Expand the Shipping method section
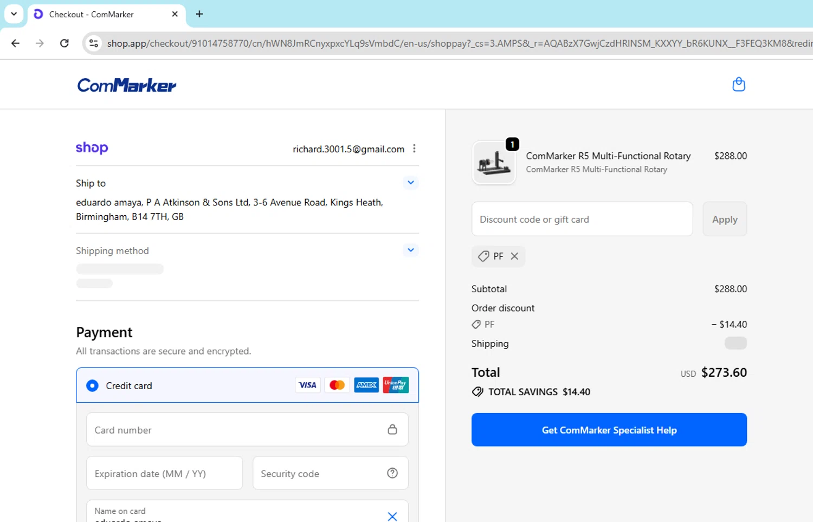Viewport: 813px width, 522px height. [411, 250]
